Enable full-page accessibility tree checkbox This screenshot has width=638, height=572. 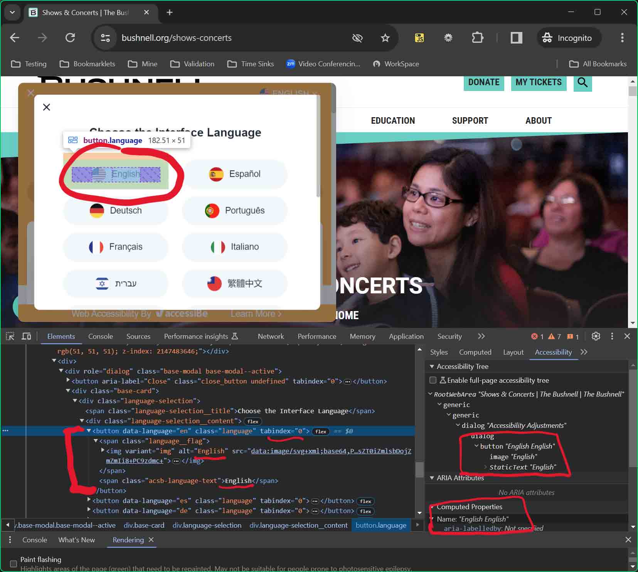(x=433, y=380)
